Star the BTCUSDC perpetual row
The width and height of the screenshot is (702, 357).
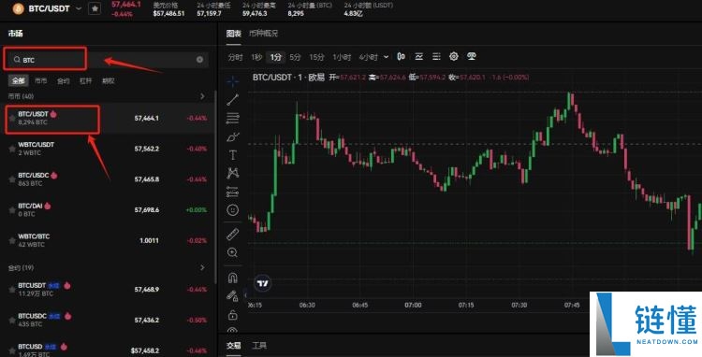point(11,320)
